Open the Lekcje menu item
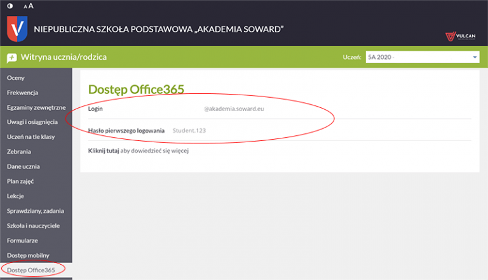The image size is (488, 280). pyautogui.click(x=15, y=196)
